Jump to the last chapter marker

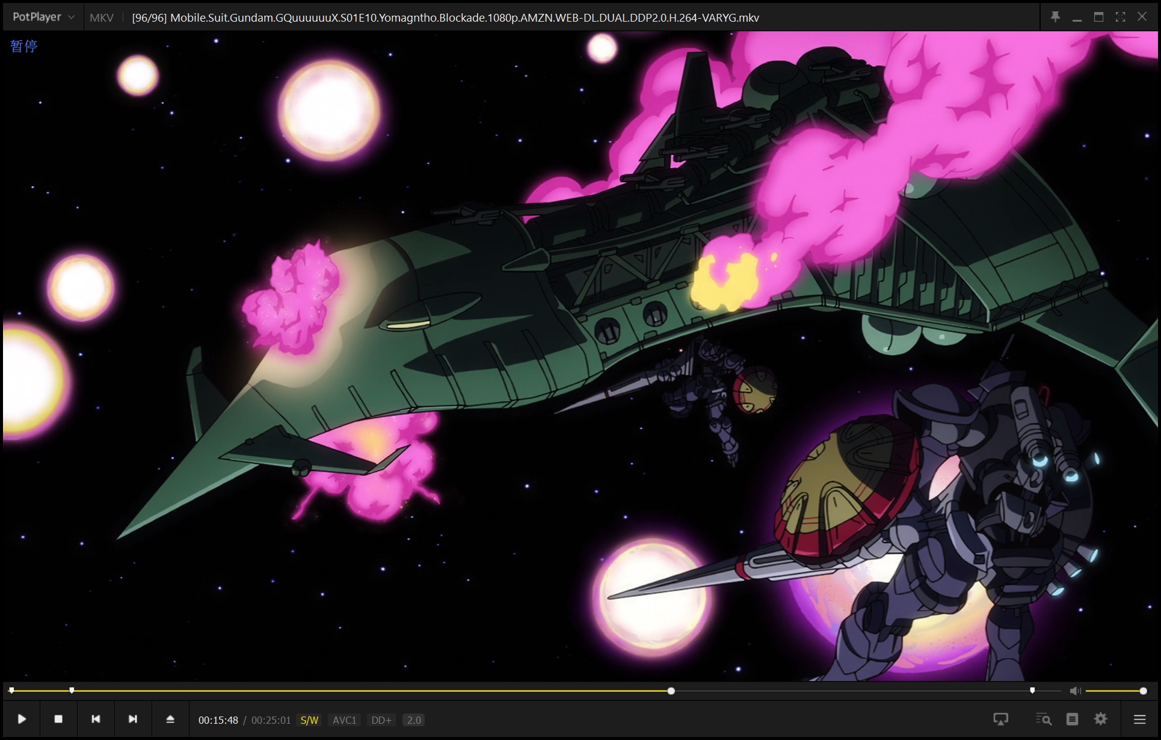pyautogui.click(x=1032, y=691)
